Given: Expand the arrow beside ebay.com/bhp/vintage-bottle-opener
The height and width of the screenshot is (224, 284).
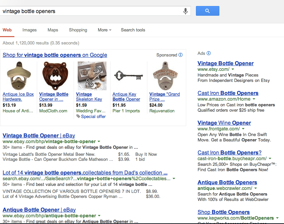Looking at the screenshot, I should 99,141.
